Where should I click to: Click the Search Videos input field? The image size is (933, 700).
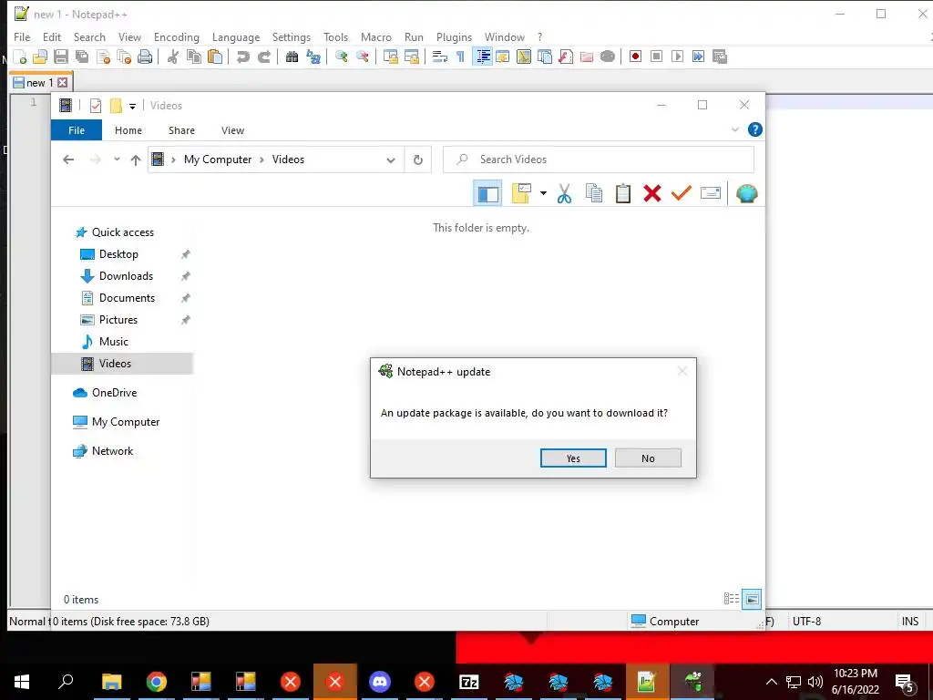point(598,160)
